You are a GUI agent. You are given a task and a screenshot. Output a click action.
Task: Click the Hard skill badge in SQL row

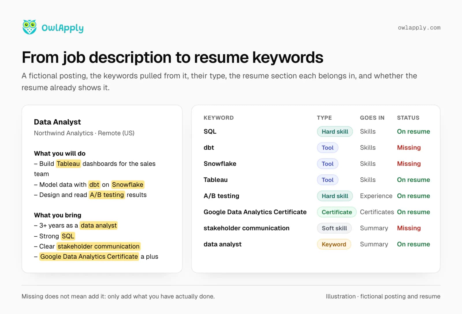click(335, 131)
